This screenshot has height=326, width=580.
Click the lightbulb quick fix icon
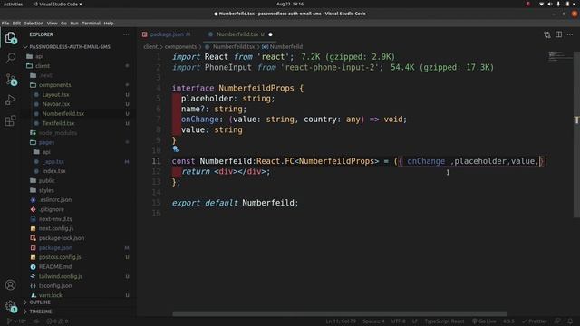pos(175,149)
